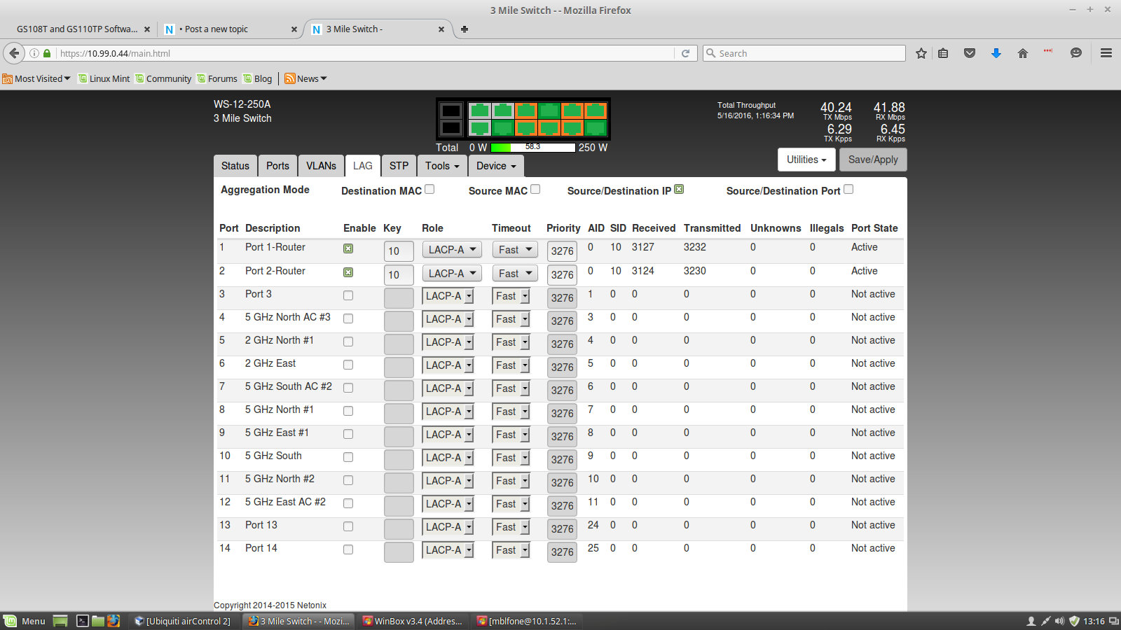Go to Firefox home page icon
This screenshot has width=1121, height=630.
tap(1023, 53)
